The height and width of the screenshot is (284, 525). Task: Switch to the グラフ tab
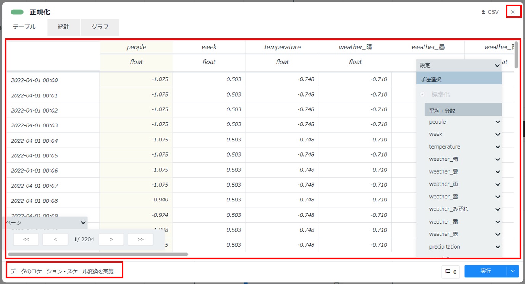pyautogui.click(x=100, y=27)
